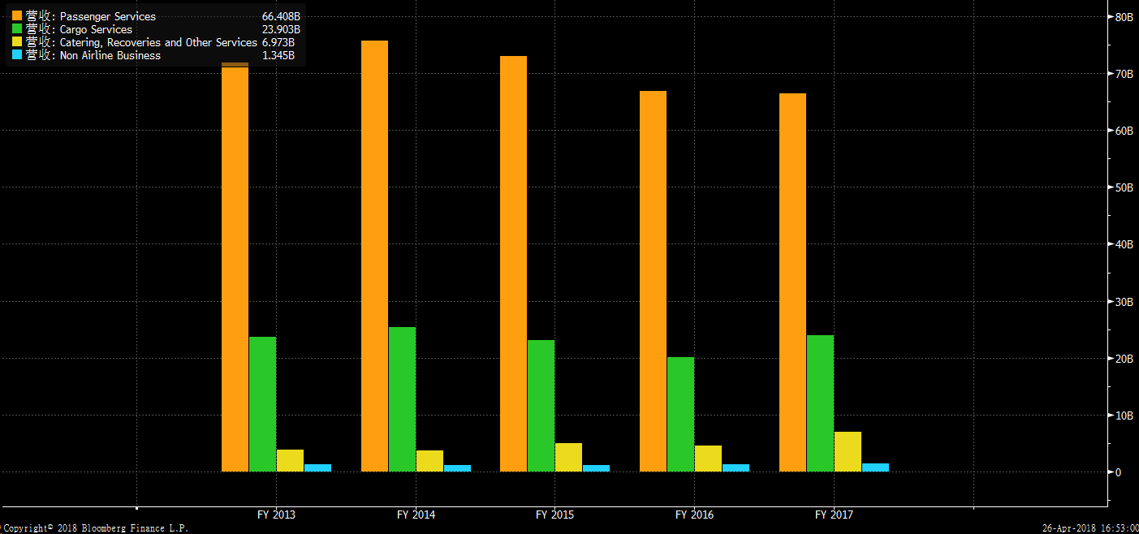Select the Non Airline Business legend label
The image size is (1139, 534).
click(x=110, y=55)
